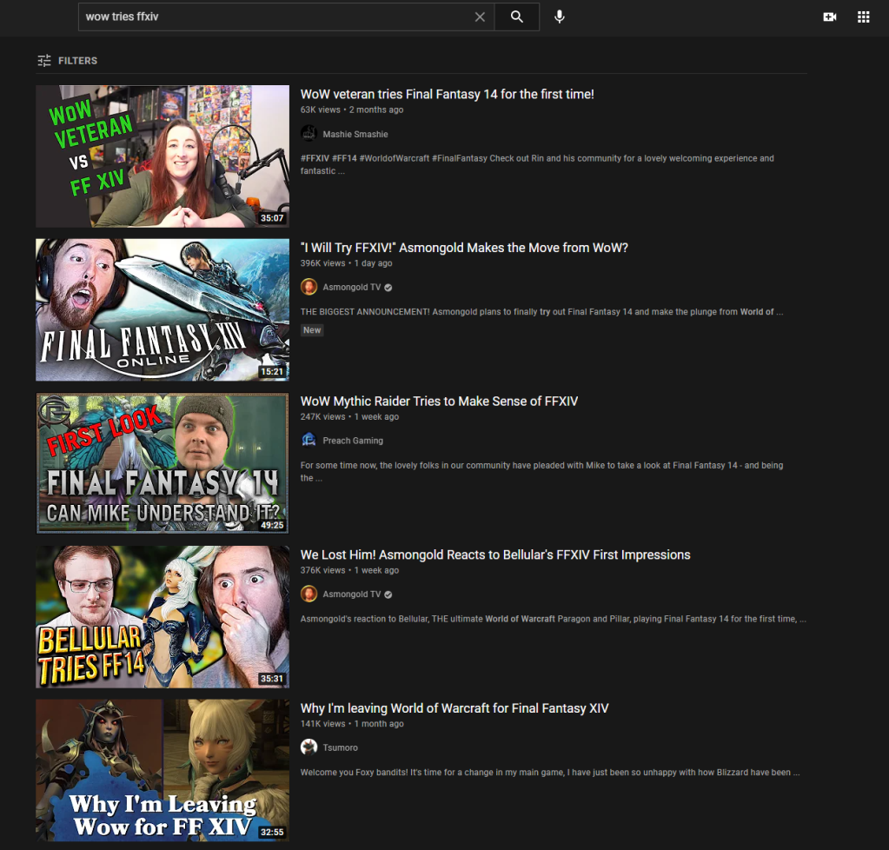
Task: Click the Mashie Smashie channel avatar
Action: coord(308,134)
